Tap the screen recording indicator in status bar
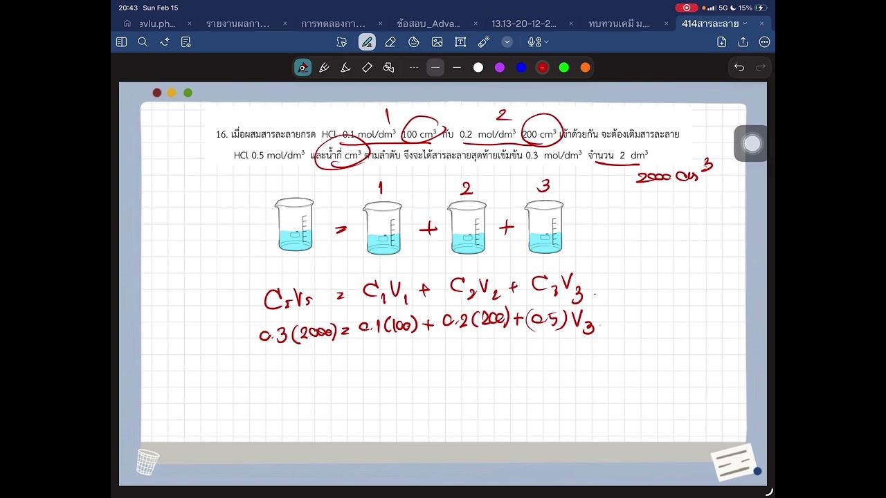The height and width of the screenshot is (498, 886). click(x=687, y=8)
